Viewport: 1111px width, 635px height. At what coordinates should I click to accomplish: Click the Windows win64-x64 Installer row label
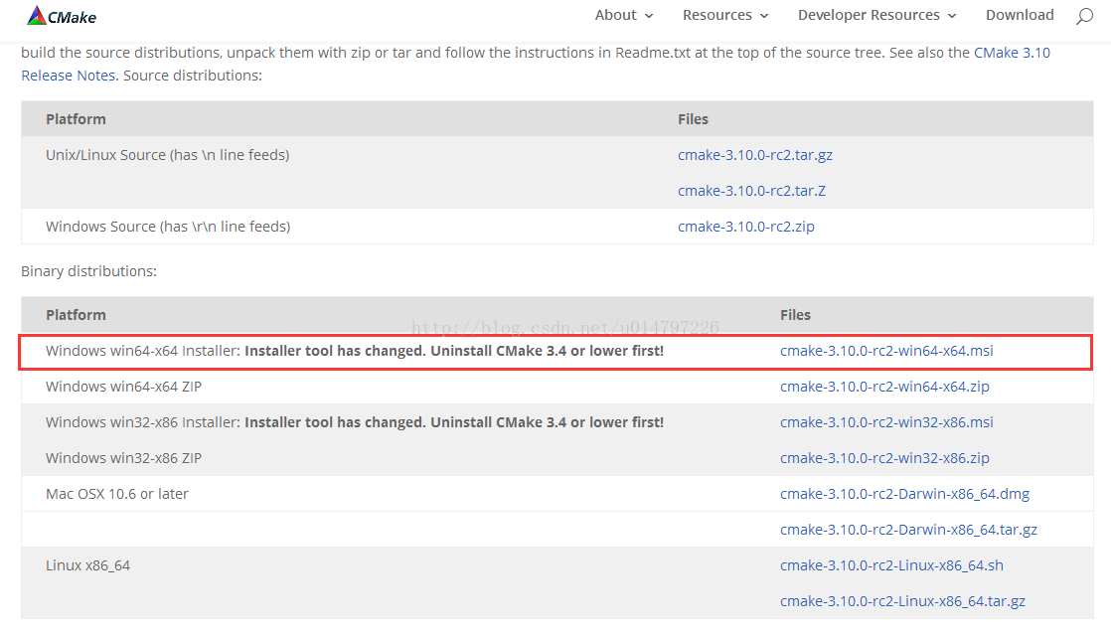click(355, 351)
